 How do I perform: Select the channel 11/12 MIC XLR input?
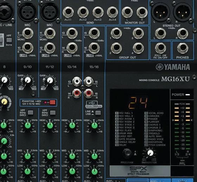tap(50, 12)
